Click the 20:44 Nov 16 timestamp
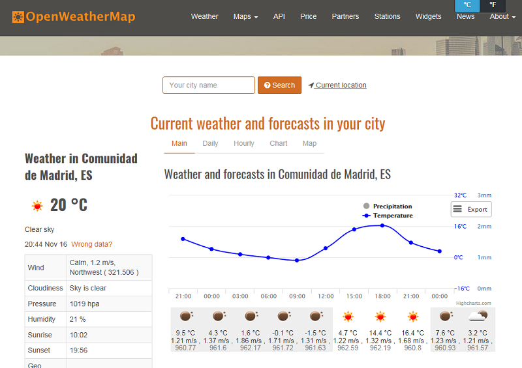 point(46,244)
